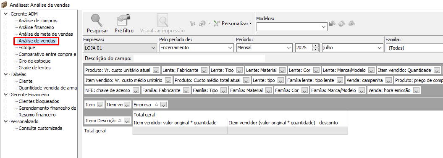Collapse the Tabelas tree node
443x158 pixels.
(x=6, y=74)
